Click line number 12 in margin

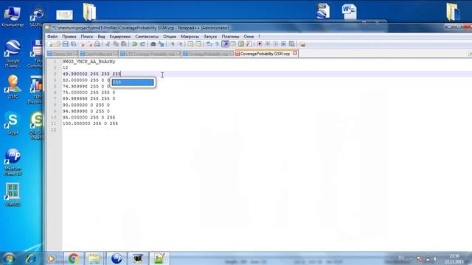[x=54, y=130]
